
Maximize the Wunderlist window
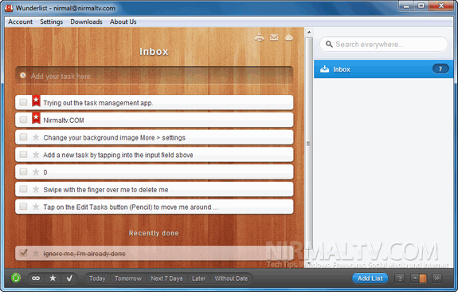421,6
